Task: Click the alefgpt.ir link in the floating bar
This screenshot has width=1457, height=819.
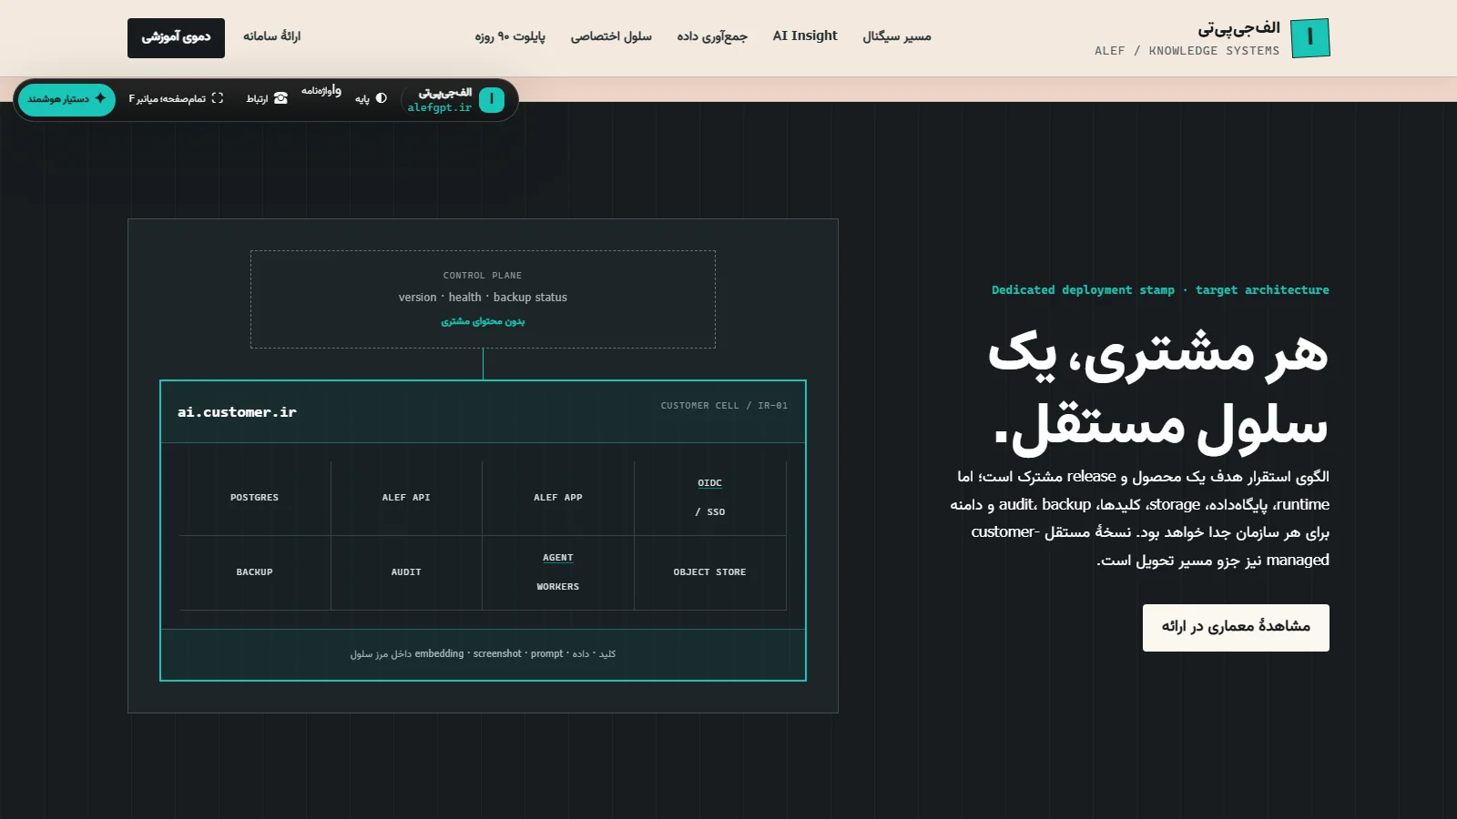Action: 440,107
